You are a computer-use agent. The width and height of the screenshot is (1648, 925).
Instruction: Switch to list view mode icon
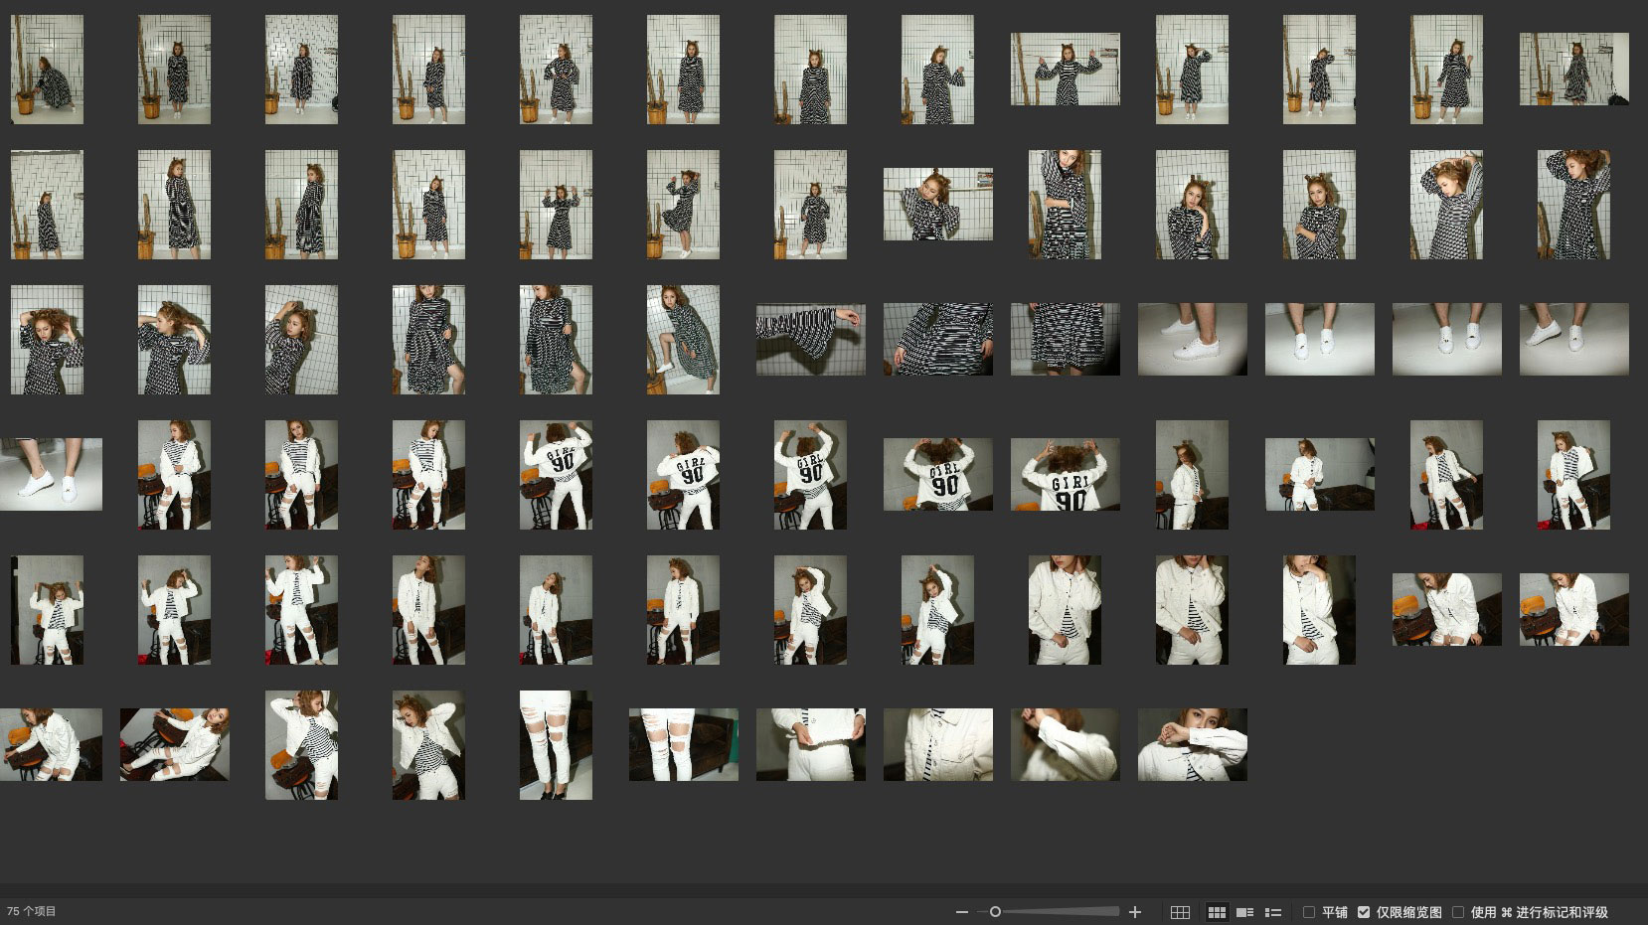[1272, 912]
